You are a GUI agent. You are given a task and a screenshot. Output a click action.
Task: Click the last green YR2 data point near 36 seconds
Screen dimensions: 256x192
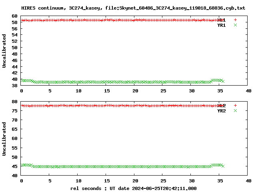(x=223, y=166)
